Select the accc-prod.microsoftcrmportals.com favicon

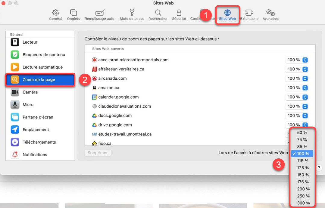pyautogui.click(x=94, y=60)
